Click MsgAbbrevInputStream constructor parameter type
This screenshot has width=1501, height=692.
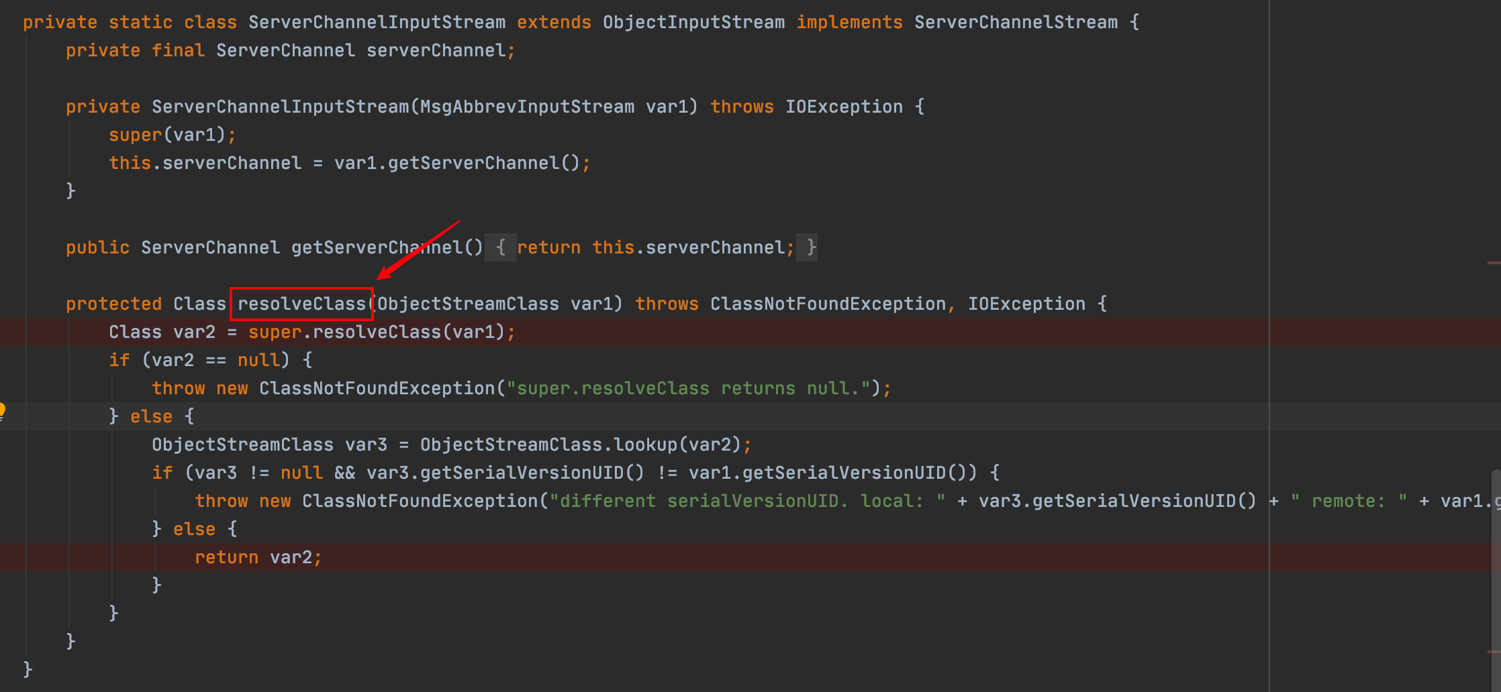(526, 107)
